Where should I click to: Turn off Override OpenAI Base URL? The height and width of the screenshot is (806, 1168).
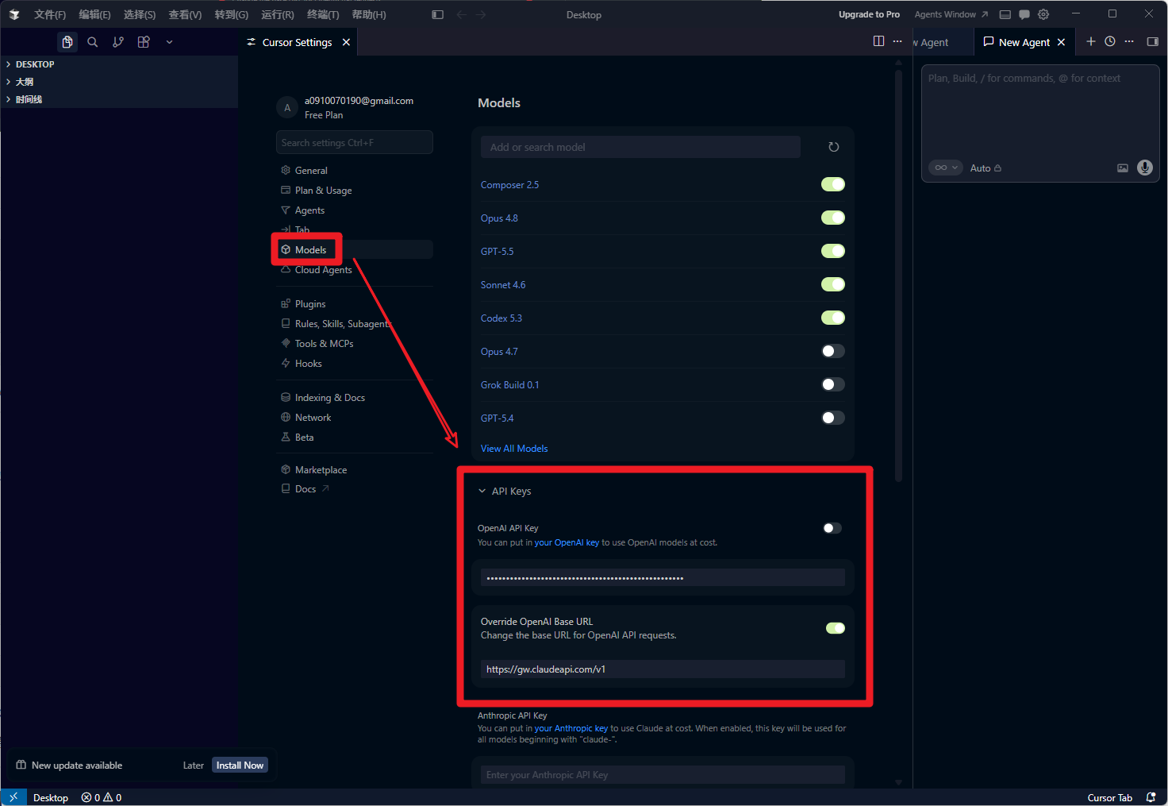tap(836, 628)
